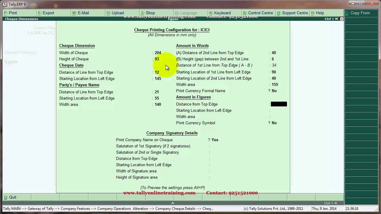This screenshot has width=381, height=214.
Task: Edit 2nd line left edge start value 40
Action: (x=274, y=78)
